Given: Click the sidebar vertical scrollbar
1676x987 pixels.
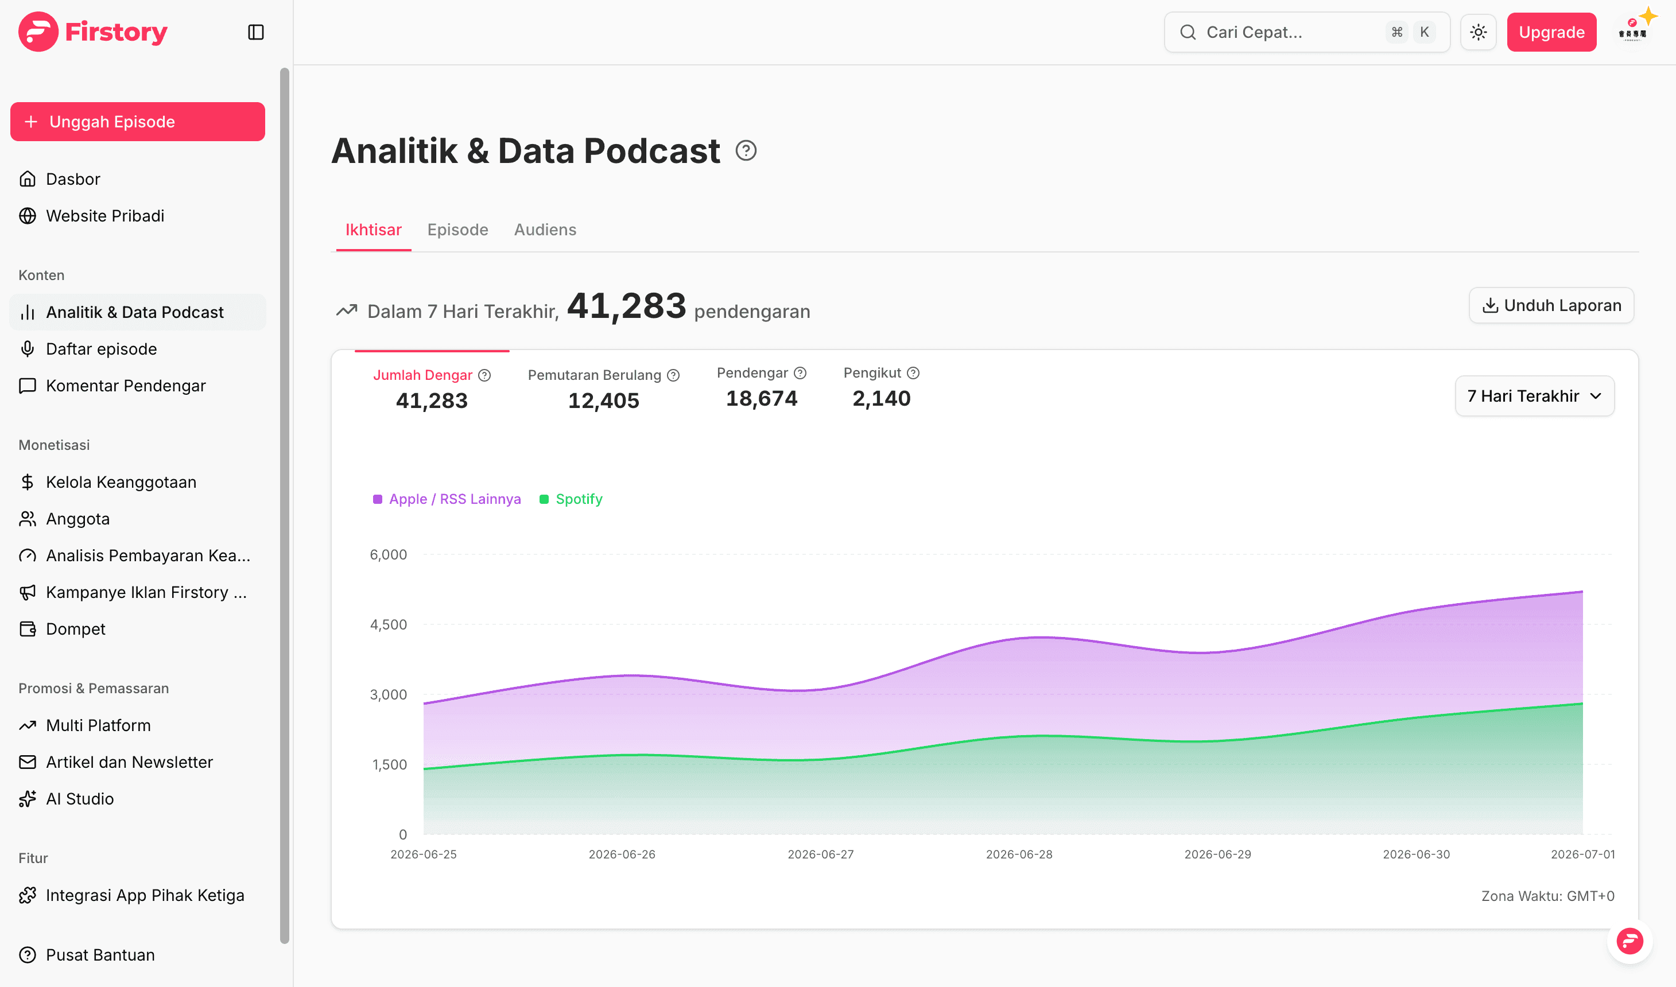Looking at the screenshot, I should pyautogui.click(x=285, y=506).
